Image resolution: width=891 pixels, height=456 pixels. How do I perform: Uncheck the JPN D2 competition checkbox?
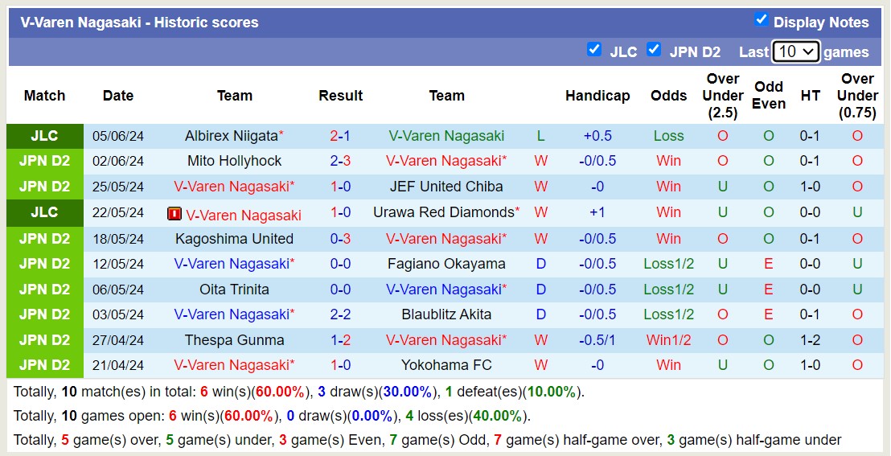point(654,49)
